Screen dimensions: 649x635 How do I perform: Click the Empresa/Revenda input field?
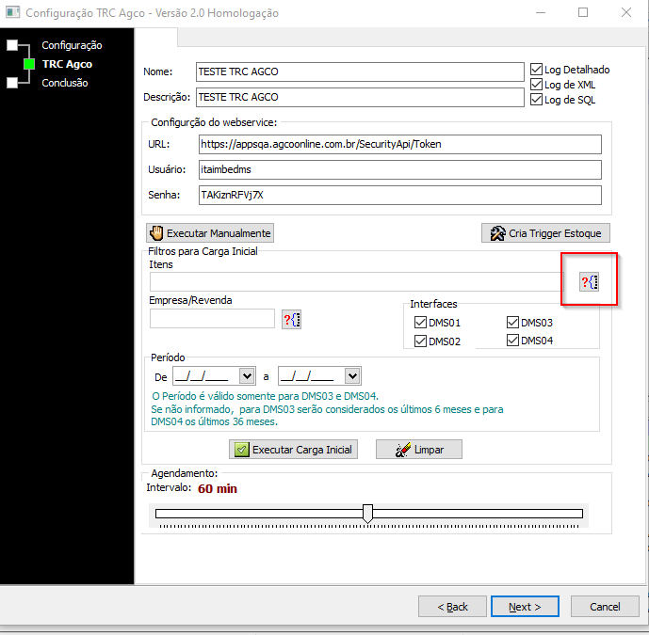tap(212, 319)
